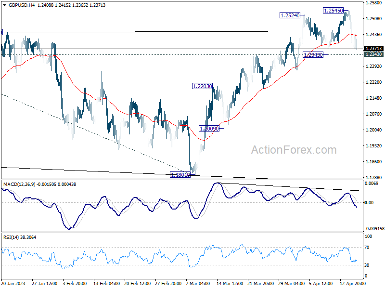Click the 1.22030 price label
The width and height of the screenshot is (385, 289).
click(202, 86)
